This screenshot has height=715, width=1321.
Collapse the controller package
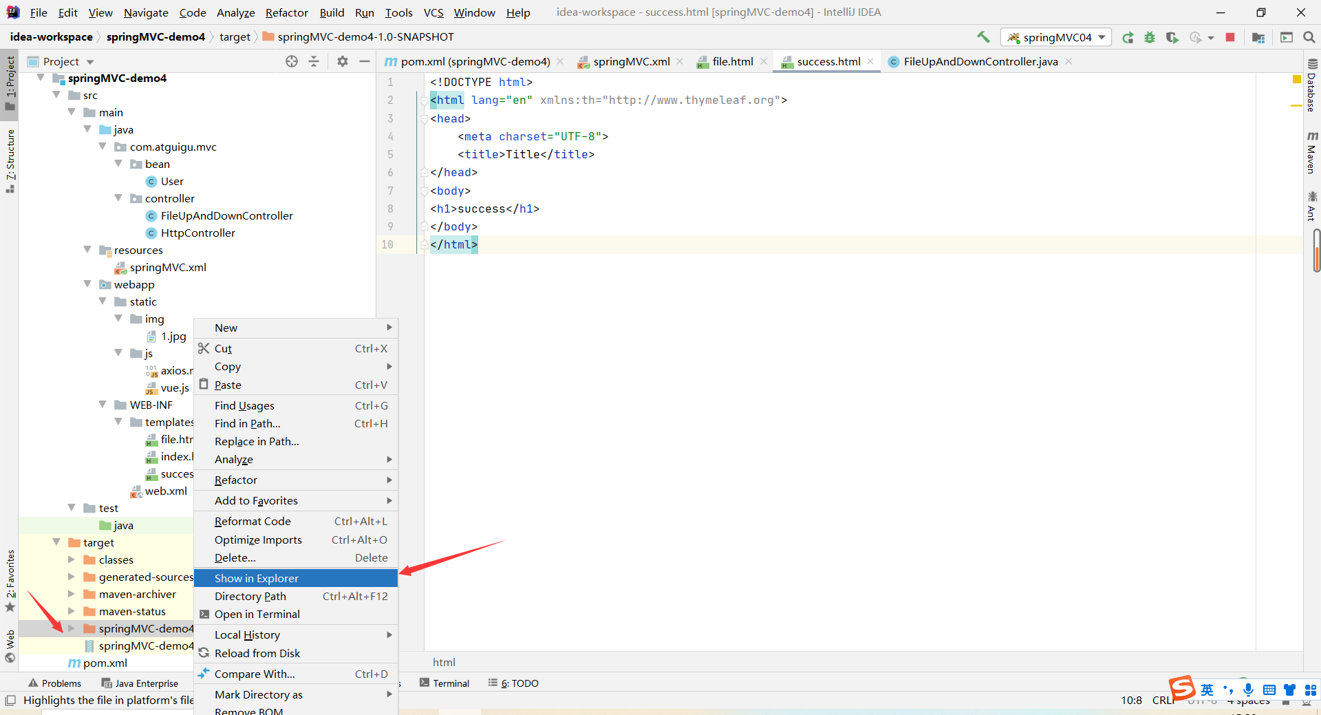coord(118,198)
